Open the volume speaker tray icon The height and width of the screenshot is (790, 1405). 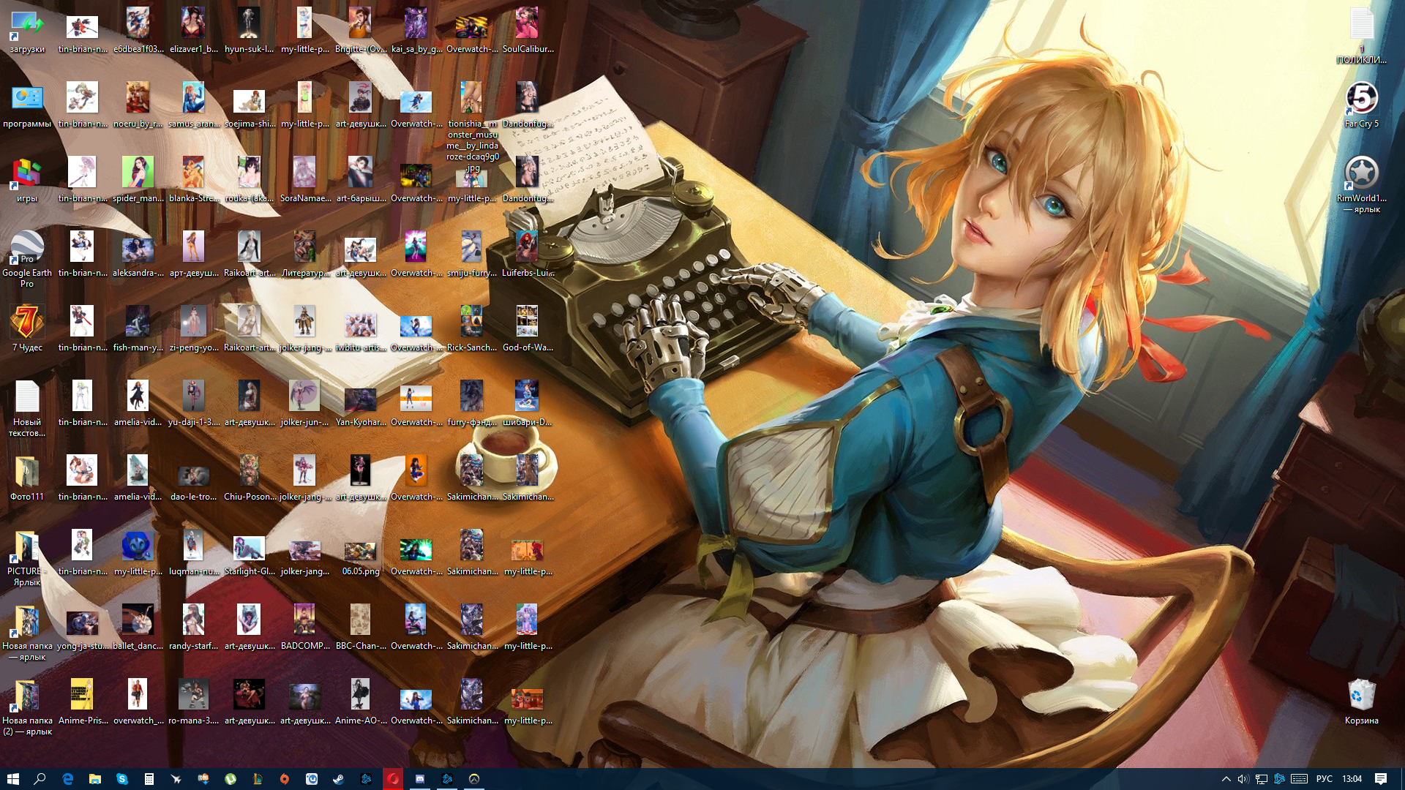coord(1243,779)
